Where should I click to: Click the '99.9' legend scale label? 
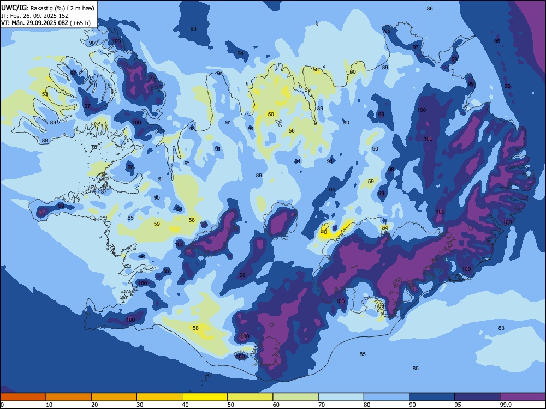coord(506,405)
